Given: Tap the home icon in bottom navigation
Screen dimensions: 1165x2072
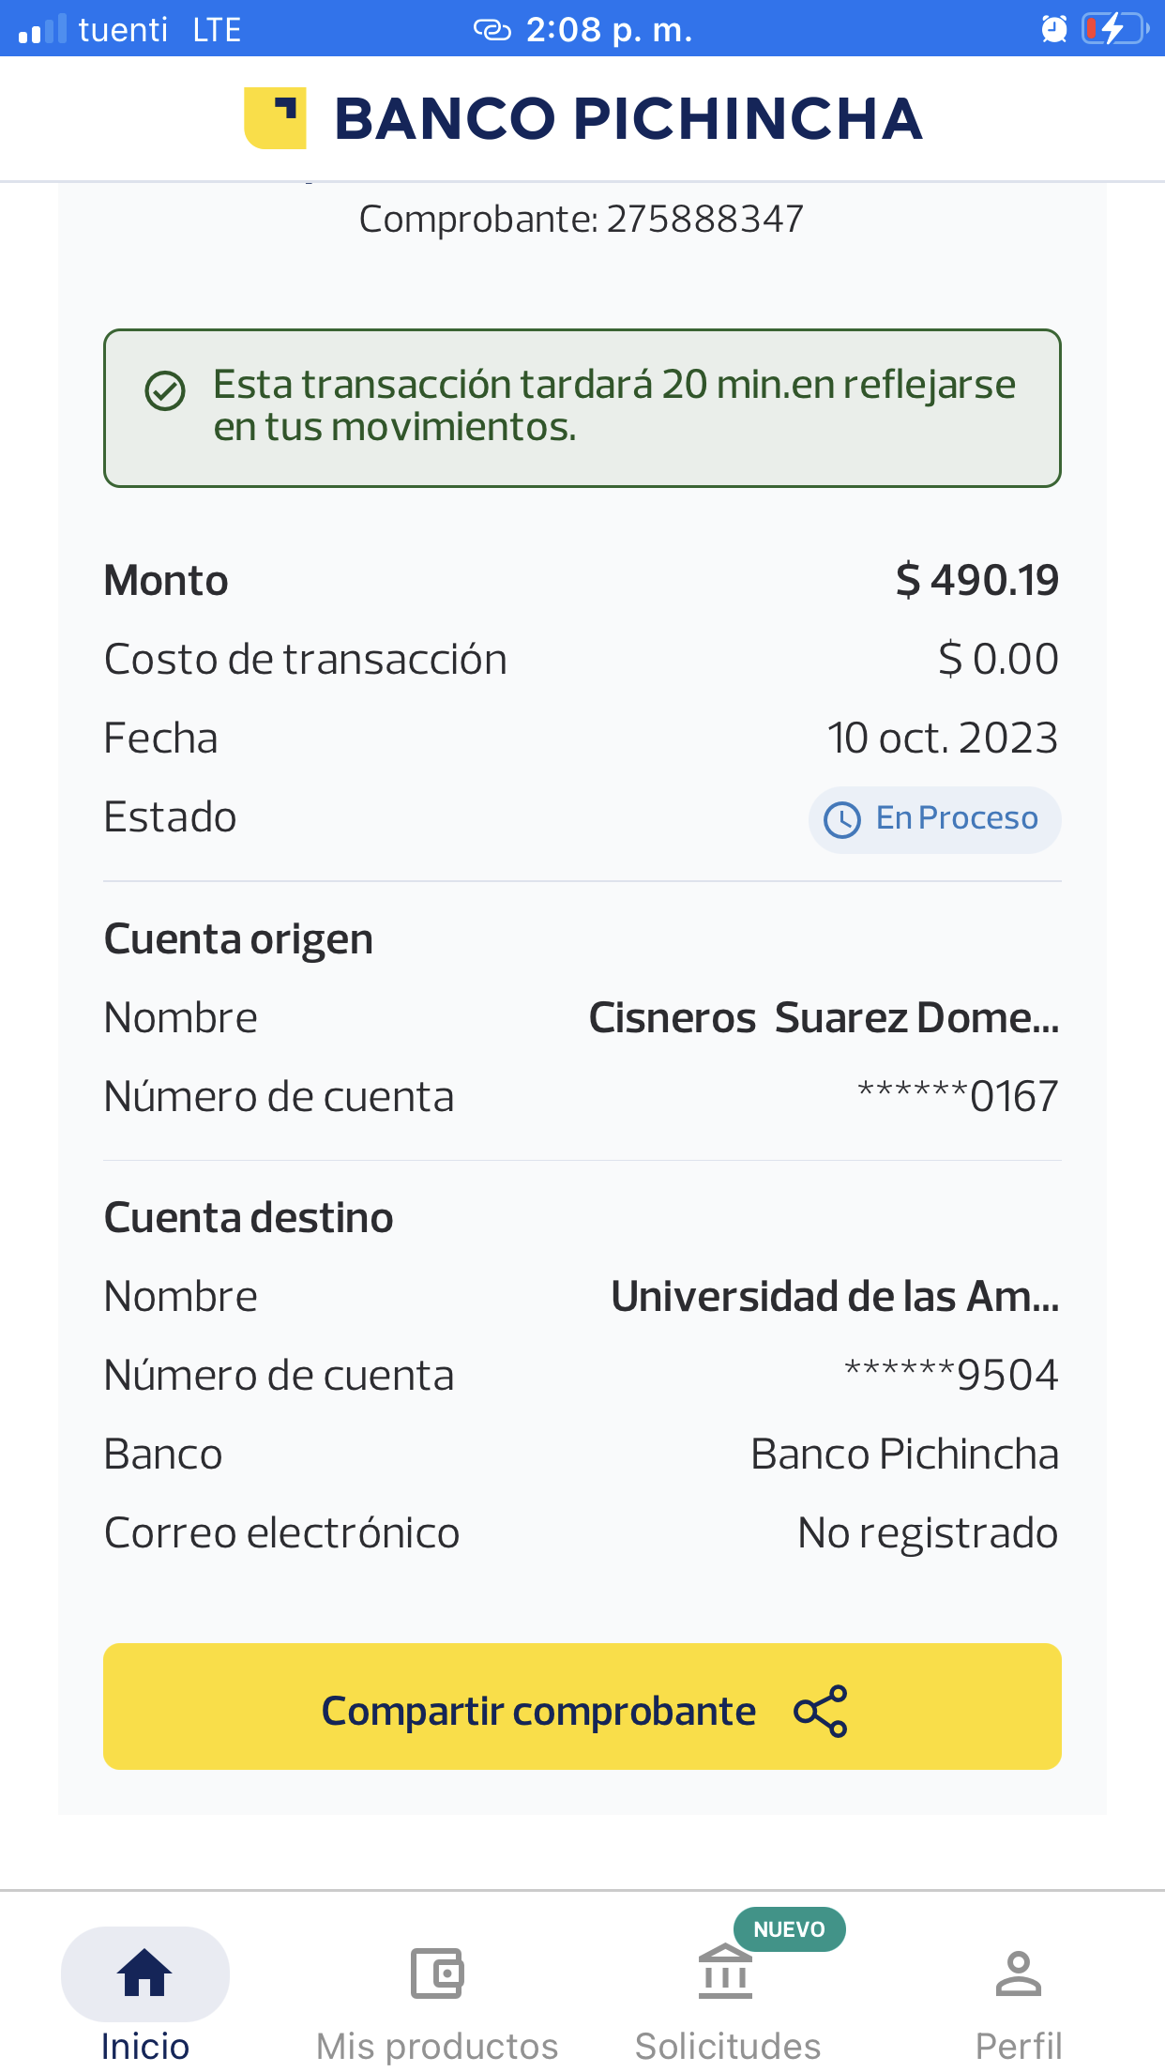Looking at the screenshot, I should [x=144, y=1972].
